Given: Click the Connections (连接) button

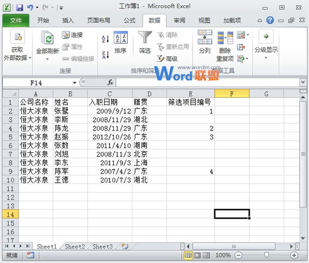Looking at the screenshot, I should [x=72, y=35].
